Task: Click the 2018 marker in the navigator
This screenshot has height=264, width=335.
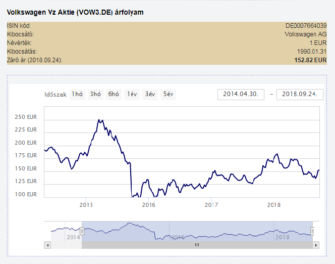Action: click(283, 237)
